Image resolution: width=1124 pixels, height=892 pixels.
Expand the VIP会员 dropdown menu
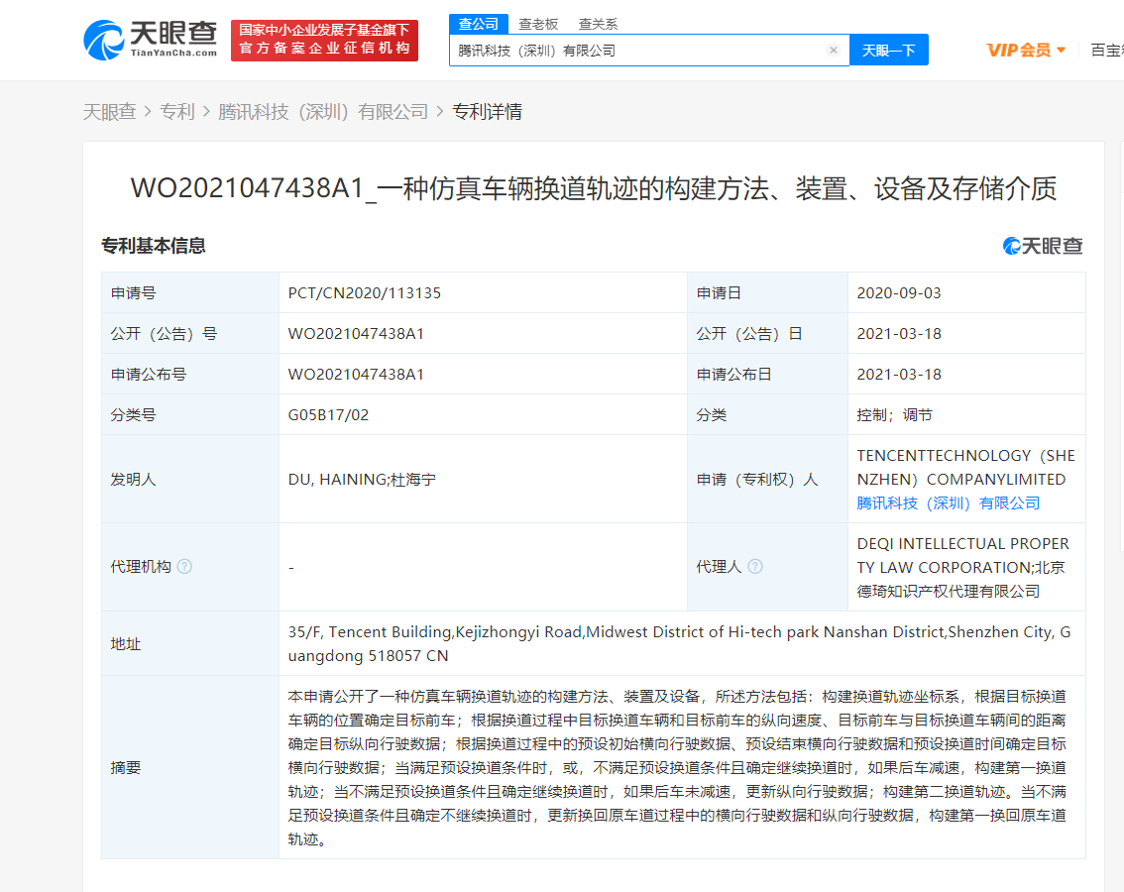(x=1026, y=50)
